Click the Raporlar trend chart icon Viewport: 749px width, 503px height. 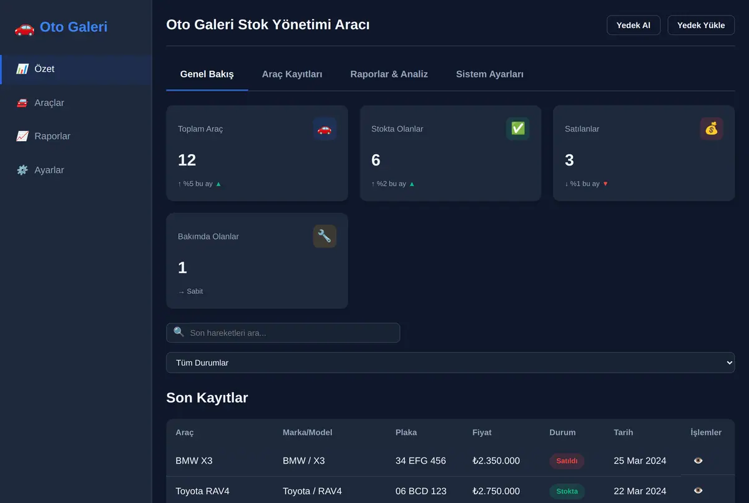point(22,136)
